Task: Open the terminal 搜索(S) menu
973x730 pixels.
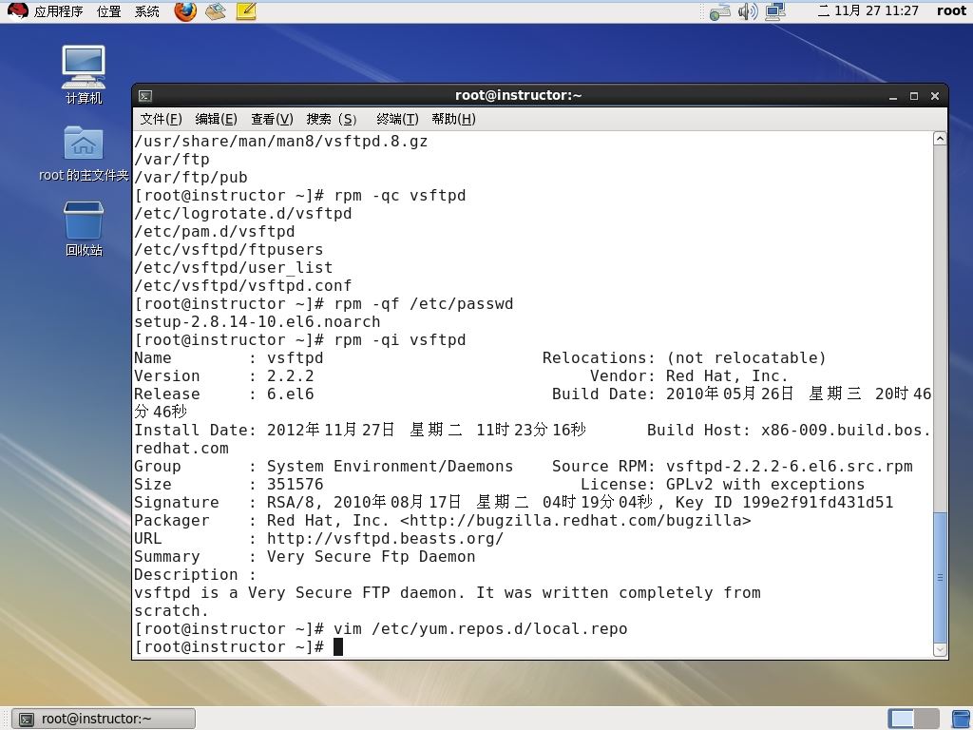Action: pyautogui.click(x=332, y=119)
